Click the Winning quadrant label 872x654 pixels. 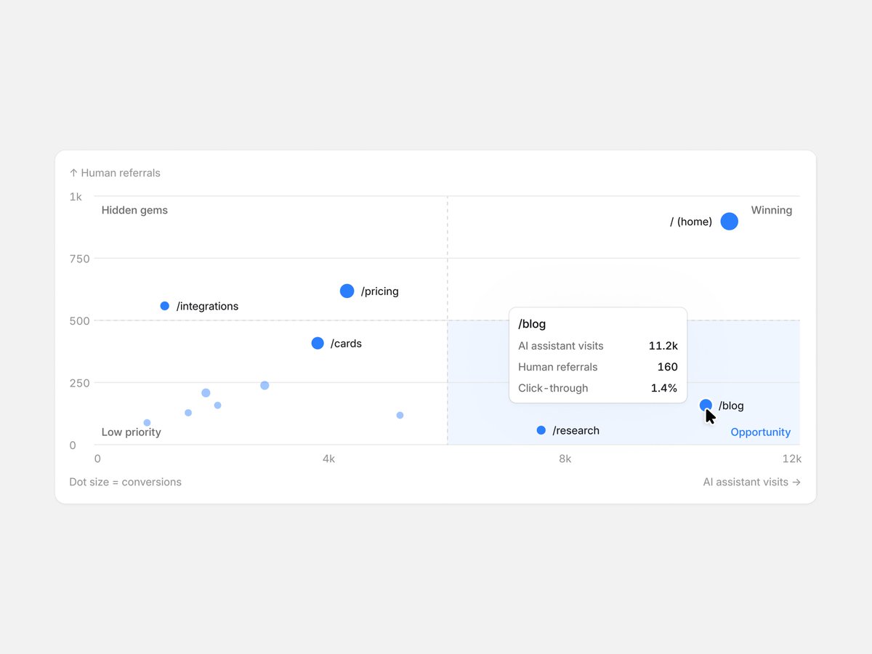coord(772,210)
